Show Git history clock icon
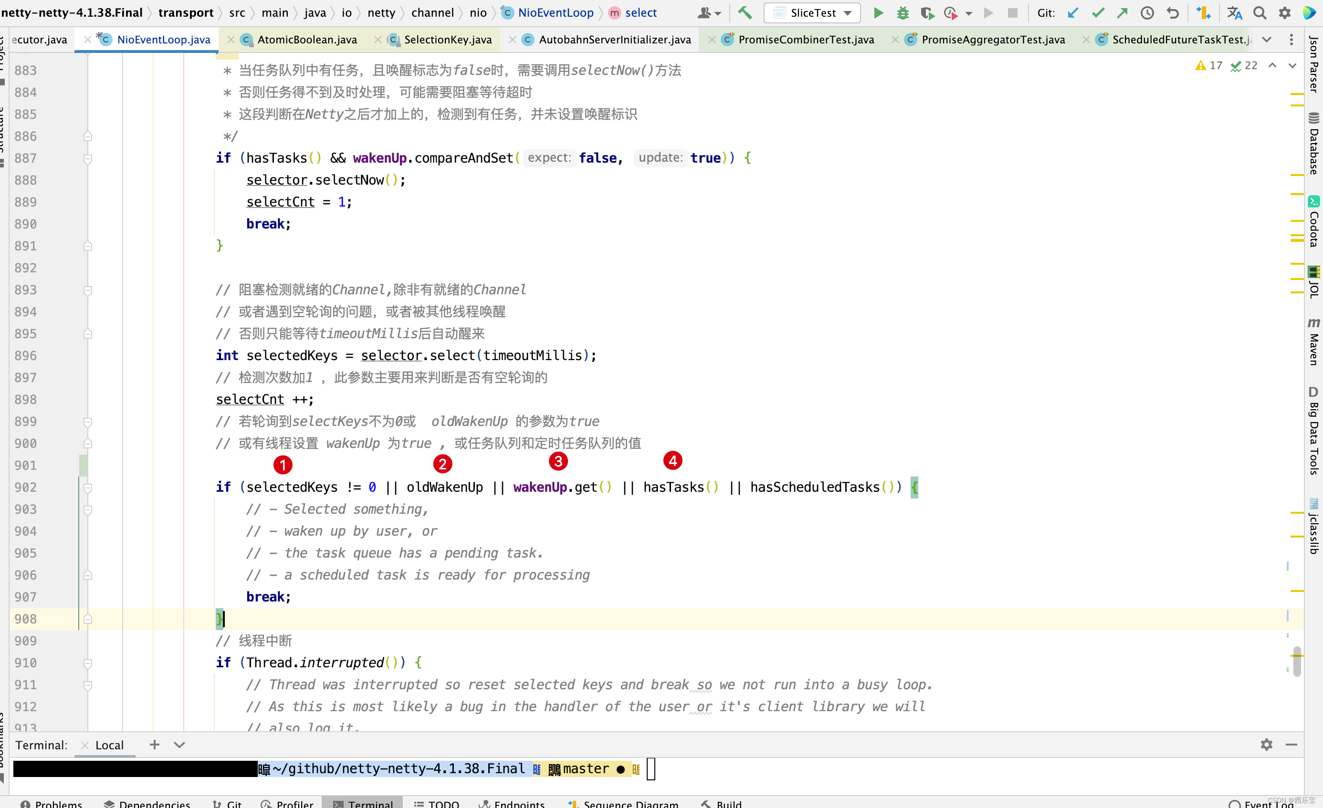 (x=1147, y=13)
